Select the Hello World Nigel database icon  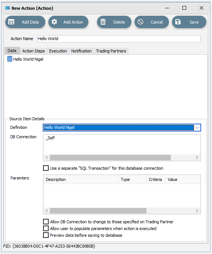(x=10, y=59)
